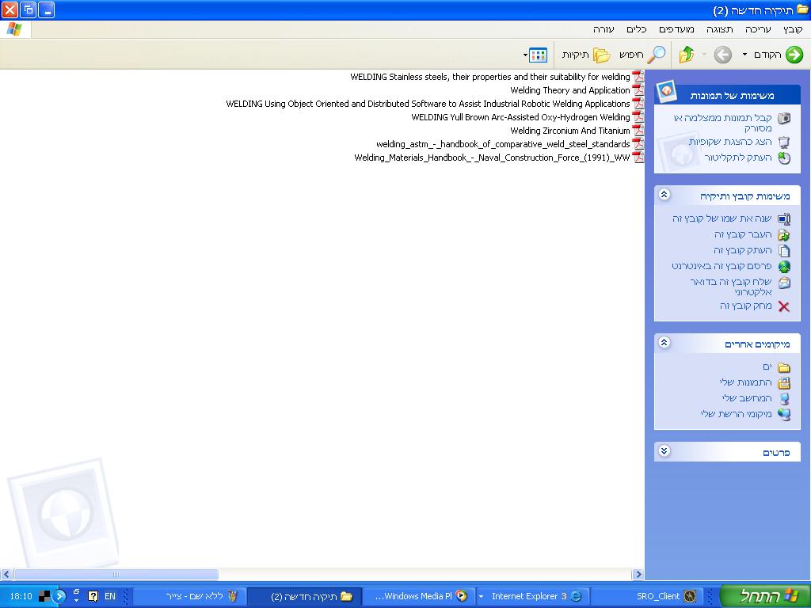Viewport: 811px width, 608px height.
Task: Click PDF icon of Welding Zirconium And Titanium
Action: coord(638,131)
